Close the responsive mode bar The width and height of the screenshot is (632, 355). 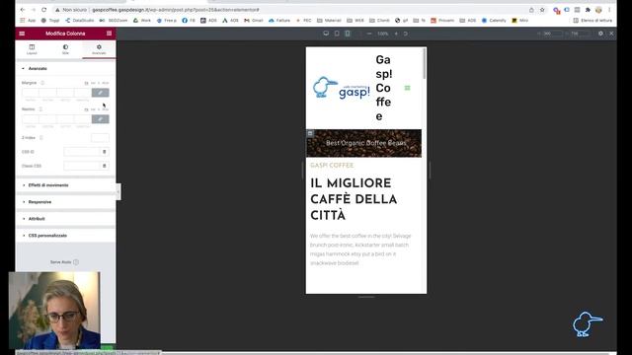click(x=611, y=34)
